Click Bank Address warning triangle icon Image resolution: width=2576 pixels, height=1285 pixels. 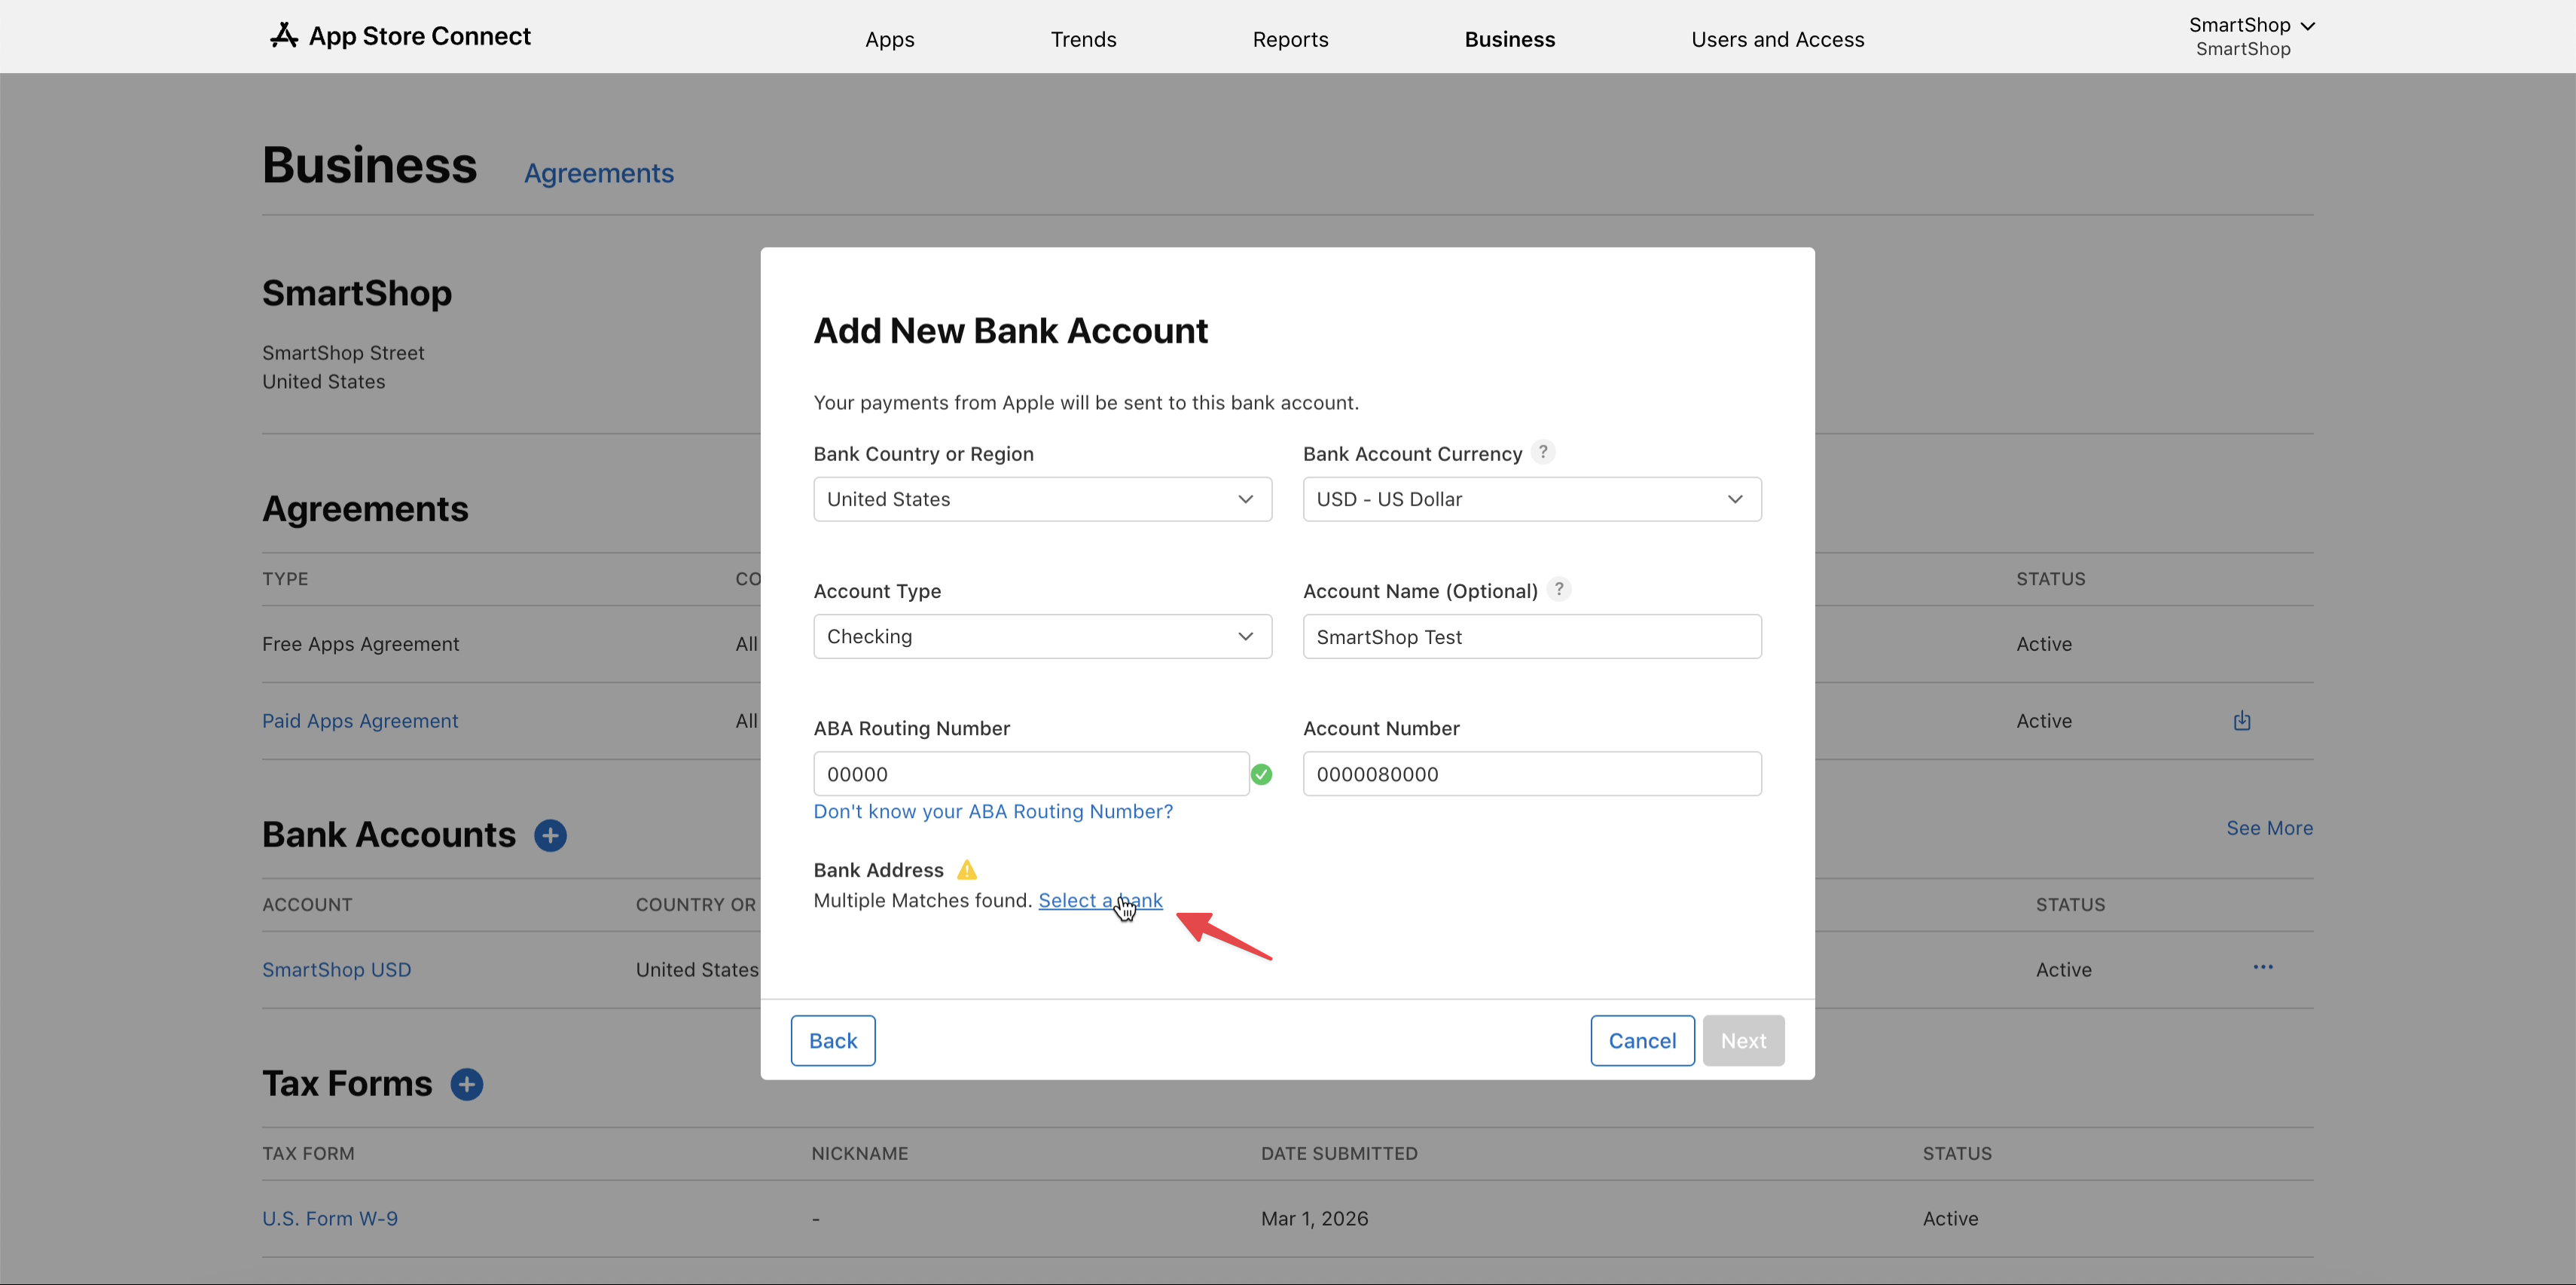(x=967, y=870)
